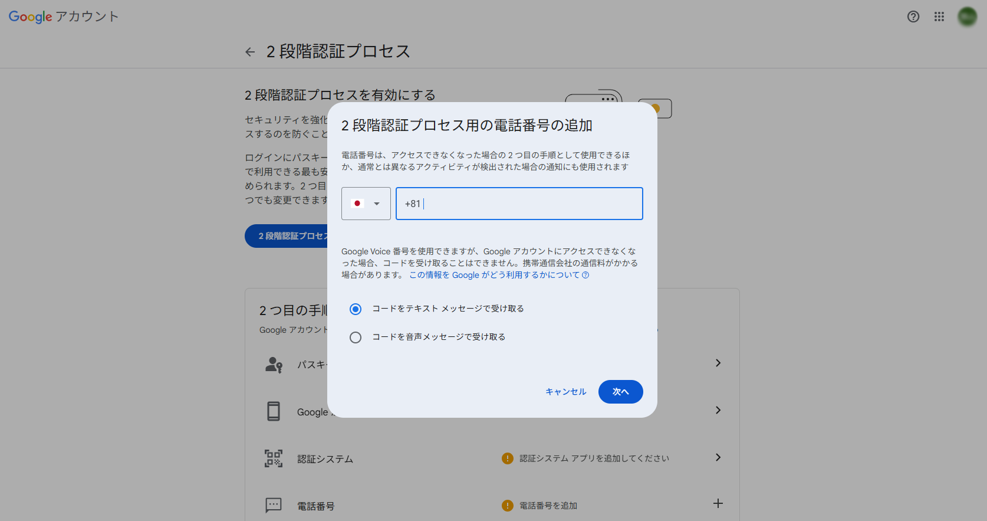987x521 pixels.
Task: Expand the passkey row chevron
Action: 718,363
